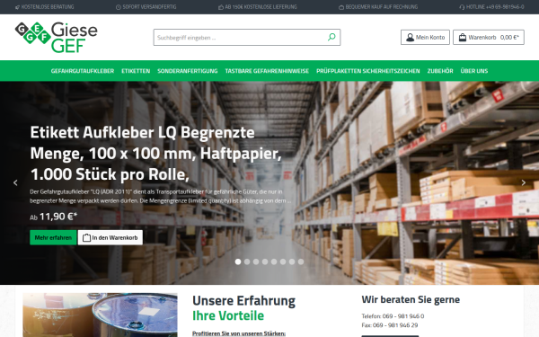The image size is (539, 337).
Task: Click Bequemer Kauf auf Rechnung text
Action: click(x=382, y=7)
